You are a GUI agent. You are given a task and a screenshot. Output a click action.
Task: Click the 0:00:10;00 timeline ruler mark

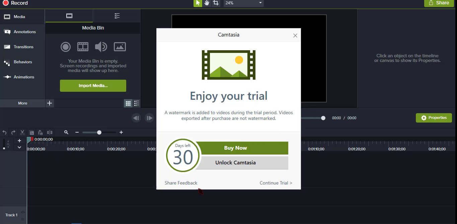click(x=76, y=149)
